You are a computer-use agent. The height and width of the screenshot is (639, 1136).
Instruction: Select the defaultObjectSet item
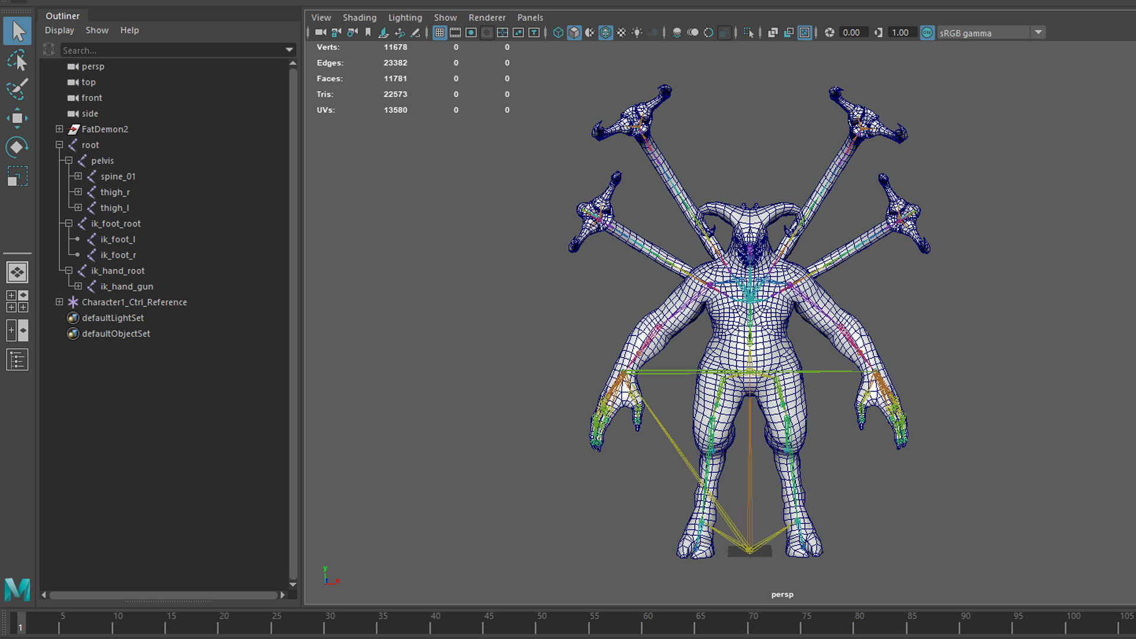point(116,334)
